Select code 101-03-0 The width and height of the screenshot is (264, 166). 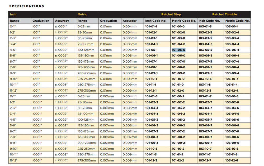point(178,38)
